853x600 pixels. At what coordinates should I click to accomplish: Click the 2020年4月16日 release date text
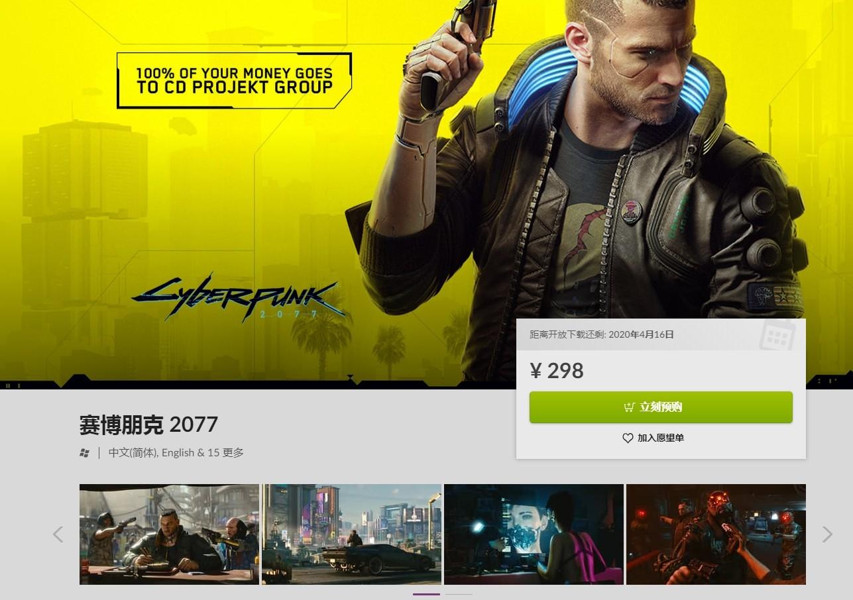pyautogui.click(x=641, y=334)
